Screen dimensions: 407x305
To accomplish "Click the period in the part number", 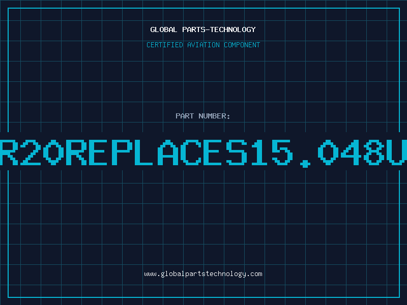I will 305,163.
